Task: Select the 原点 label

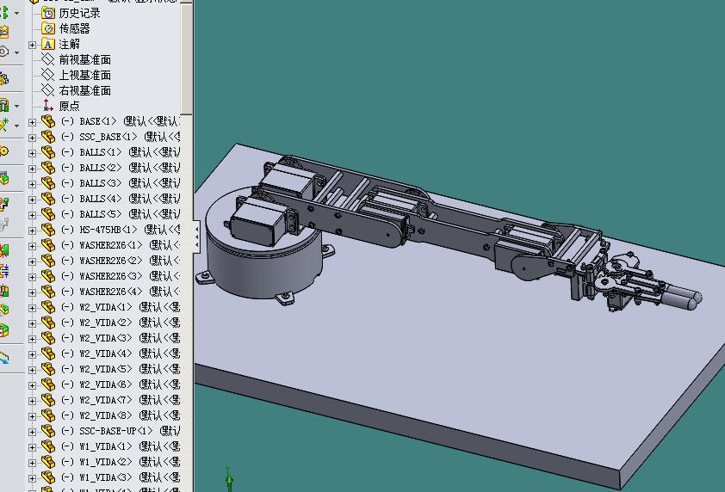Action: pyautogui.click(x=70, y=107)
